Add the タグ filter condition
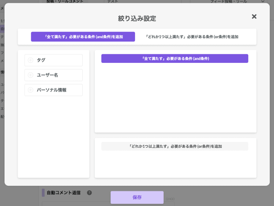The height and width of the screenshot is (206, 274). pos(53,60)
